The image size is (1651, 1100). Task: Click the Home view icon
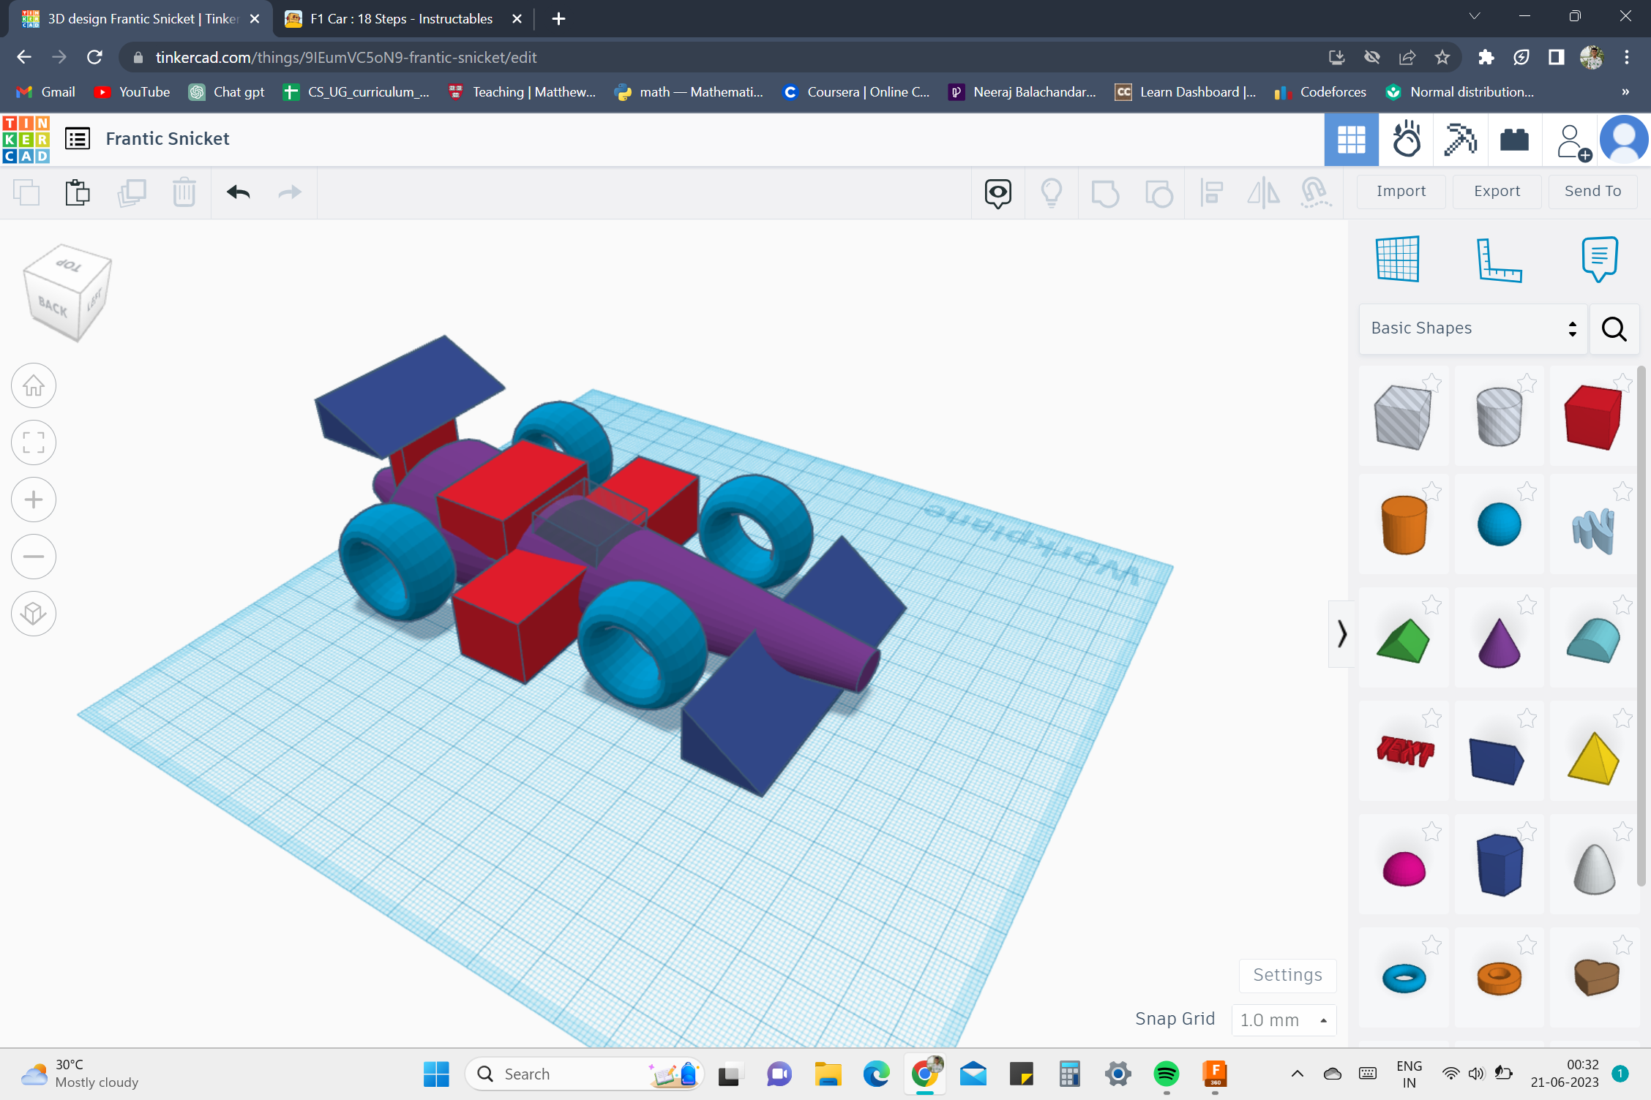pos(34,385)
